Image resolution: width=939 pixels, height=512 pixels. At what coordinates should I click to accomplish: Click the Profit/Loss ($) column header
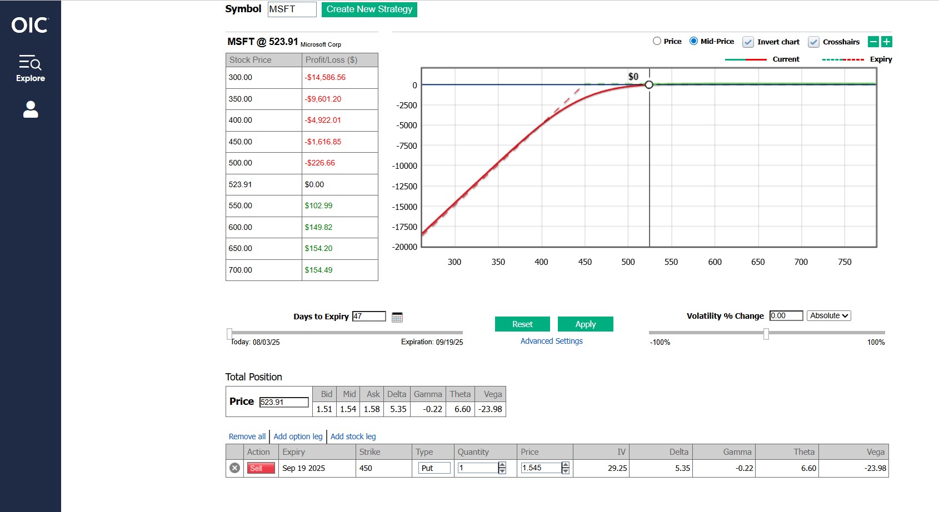pyautogui.click(x=340, y=60)
